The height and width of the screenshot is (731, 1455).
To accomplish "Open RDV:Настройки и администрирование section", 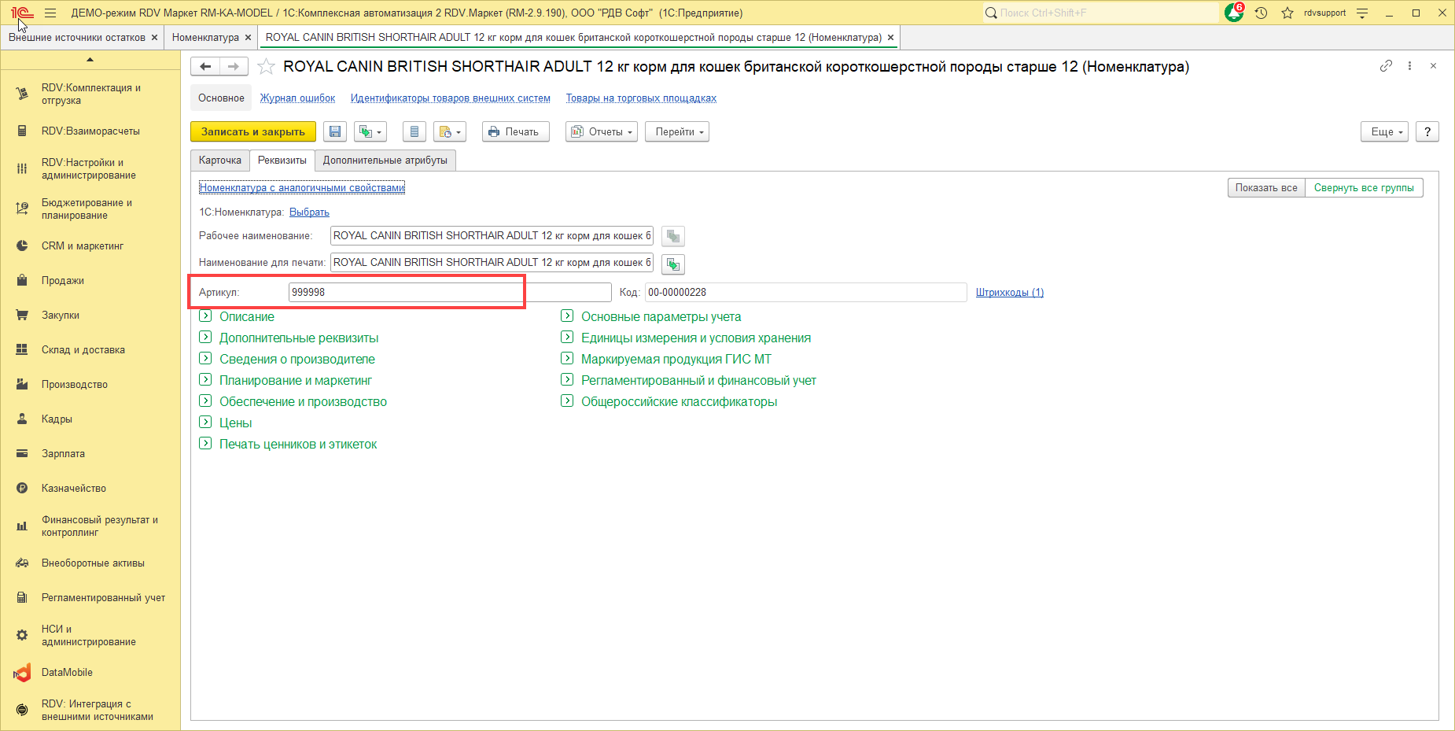I will 90,169.
